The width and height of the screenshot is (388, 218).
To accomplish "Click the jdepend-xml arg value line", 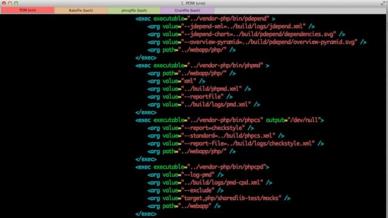I will pos(231,27).
